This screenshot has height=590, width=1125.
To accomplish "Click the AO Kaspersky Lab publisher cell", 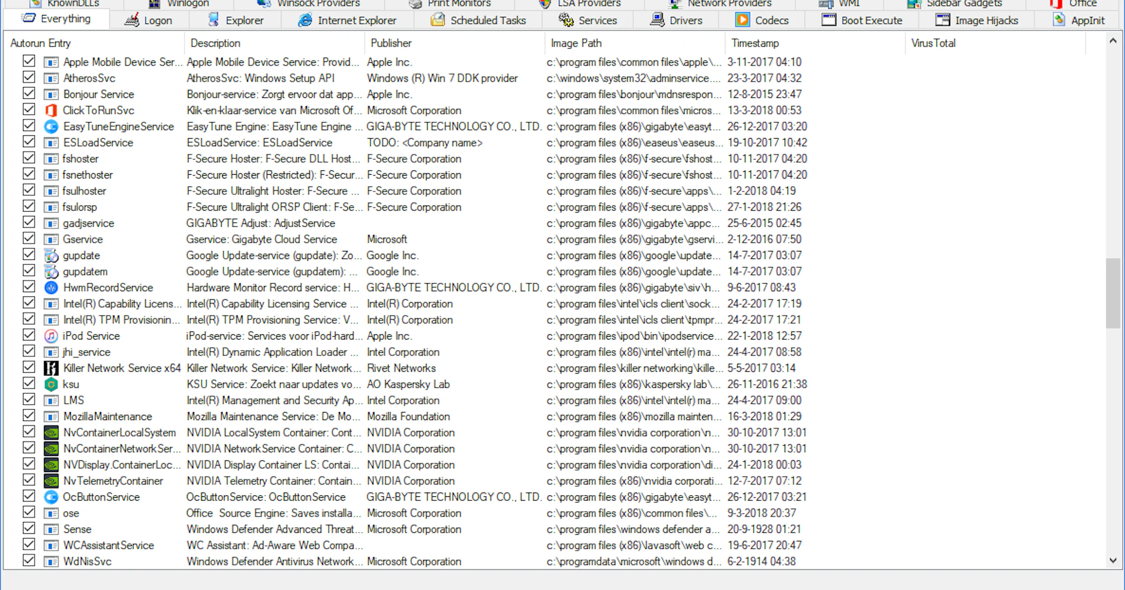I will [x=408, y=384].
